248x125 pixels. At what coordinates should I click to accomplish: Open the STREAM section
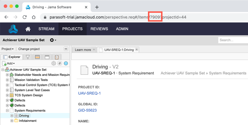[x=46, y=29]
